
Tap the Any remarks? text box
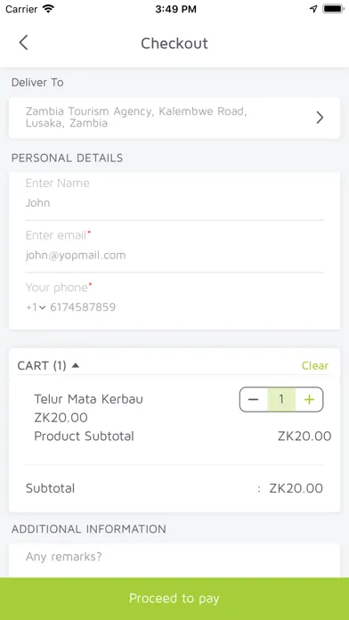pos(174,560)
